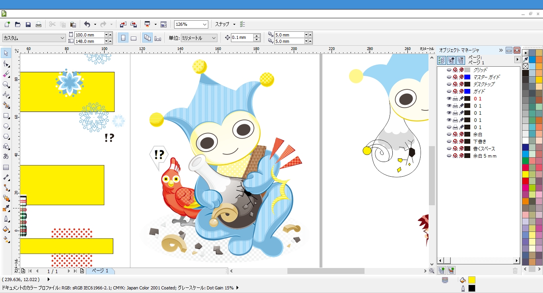Select the Zoom magnifier tool
Viewport: 543px width, 293px height.
[x=6, y=85]
